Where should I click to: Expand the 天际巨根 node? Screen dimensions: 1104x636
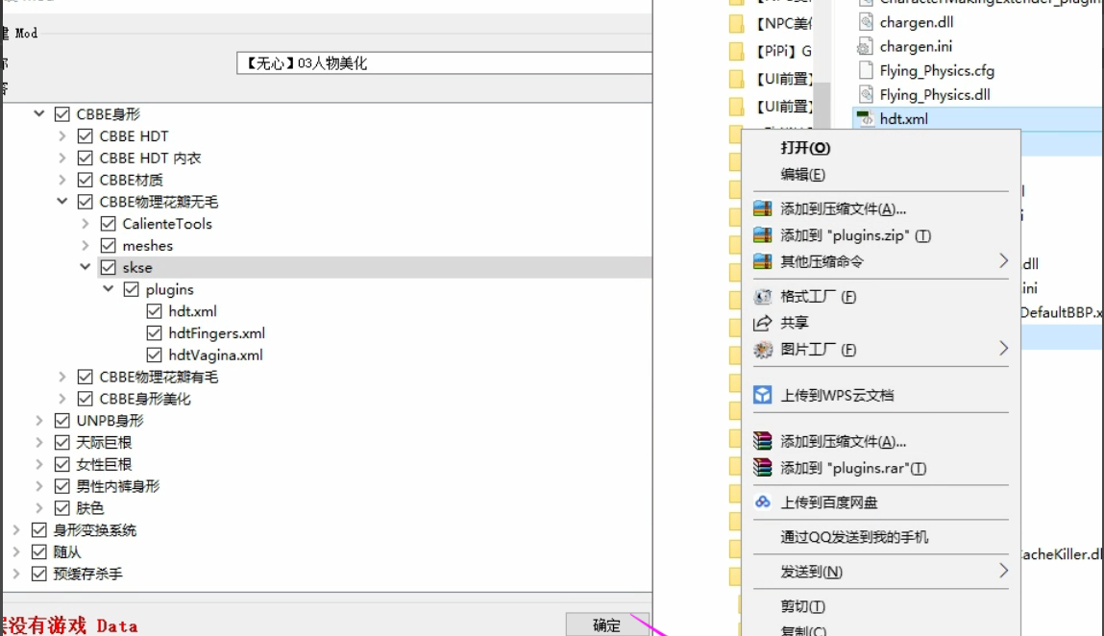tap(39, 442)
